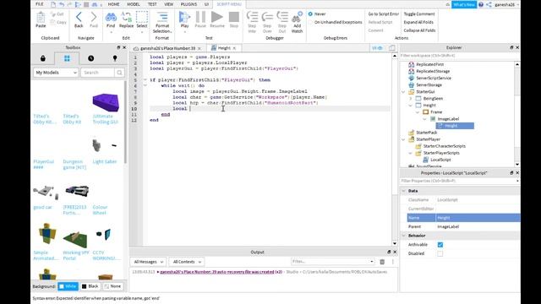
Task: Switch to the TEST ribbon tab
Action: pyautogui.click(x=152, y=4)
